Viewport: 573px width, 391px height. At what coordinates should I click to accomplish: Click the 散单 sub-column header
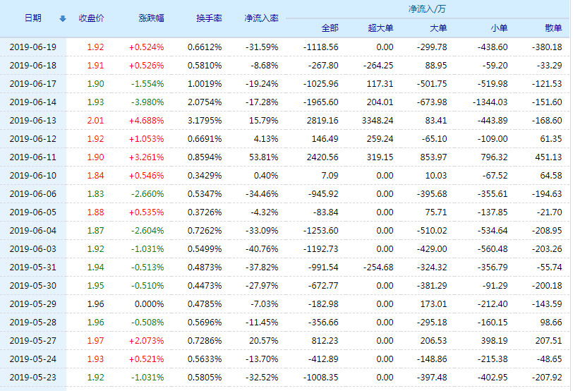tap(553, 28)
